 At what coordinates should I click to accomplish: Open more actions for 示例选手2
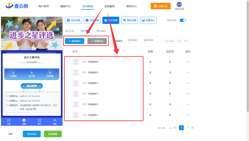pyautogui.click(x=188, y=104)
